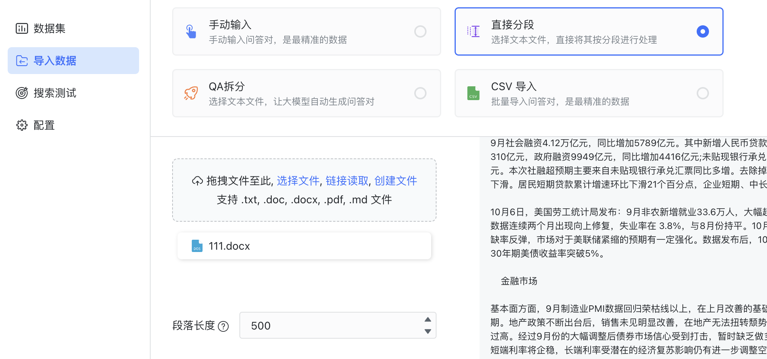
Task: Click the configuration gear icon
Action: click(22, 125)
